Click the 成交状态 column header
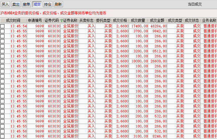Viewport: 217px width, 139px height. click(x=192, y=21)
